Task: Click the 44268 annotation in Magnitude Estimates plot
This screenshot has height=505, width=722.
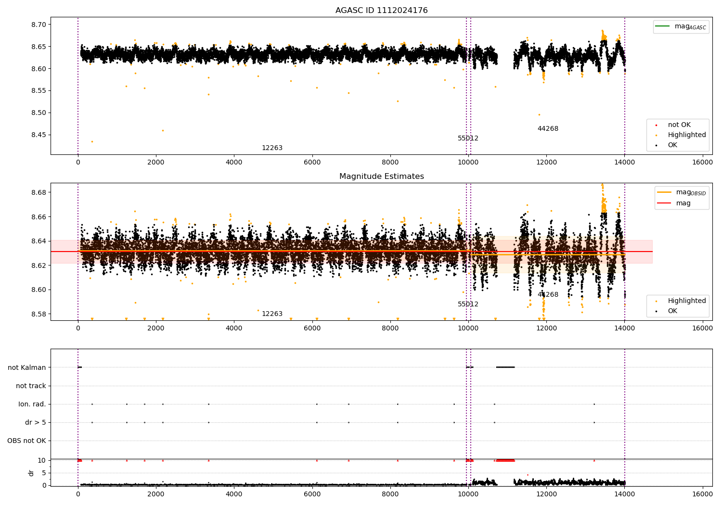Action: click(x=548, y=295)
